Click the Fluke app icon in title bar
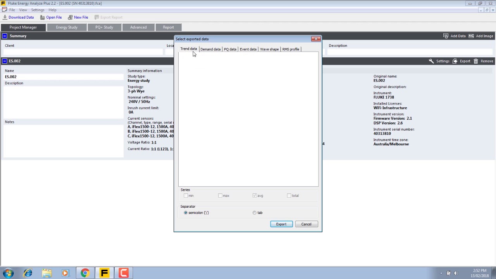This screenshot has height=279, width=496. tap(3, 3)
